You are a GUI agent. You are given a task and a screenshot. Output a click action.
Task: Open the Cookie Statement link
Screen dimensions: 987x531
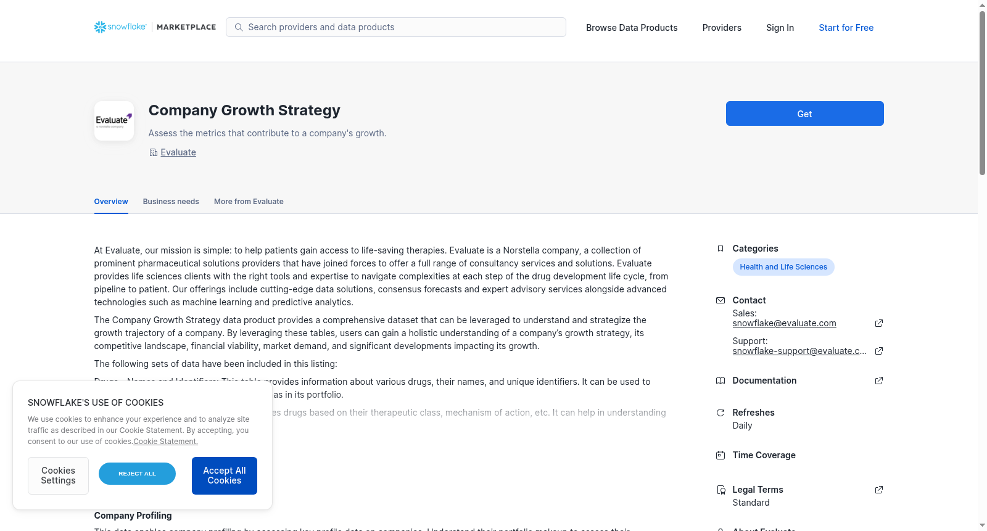tap(166, 442)
